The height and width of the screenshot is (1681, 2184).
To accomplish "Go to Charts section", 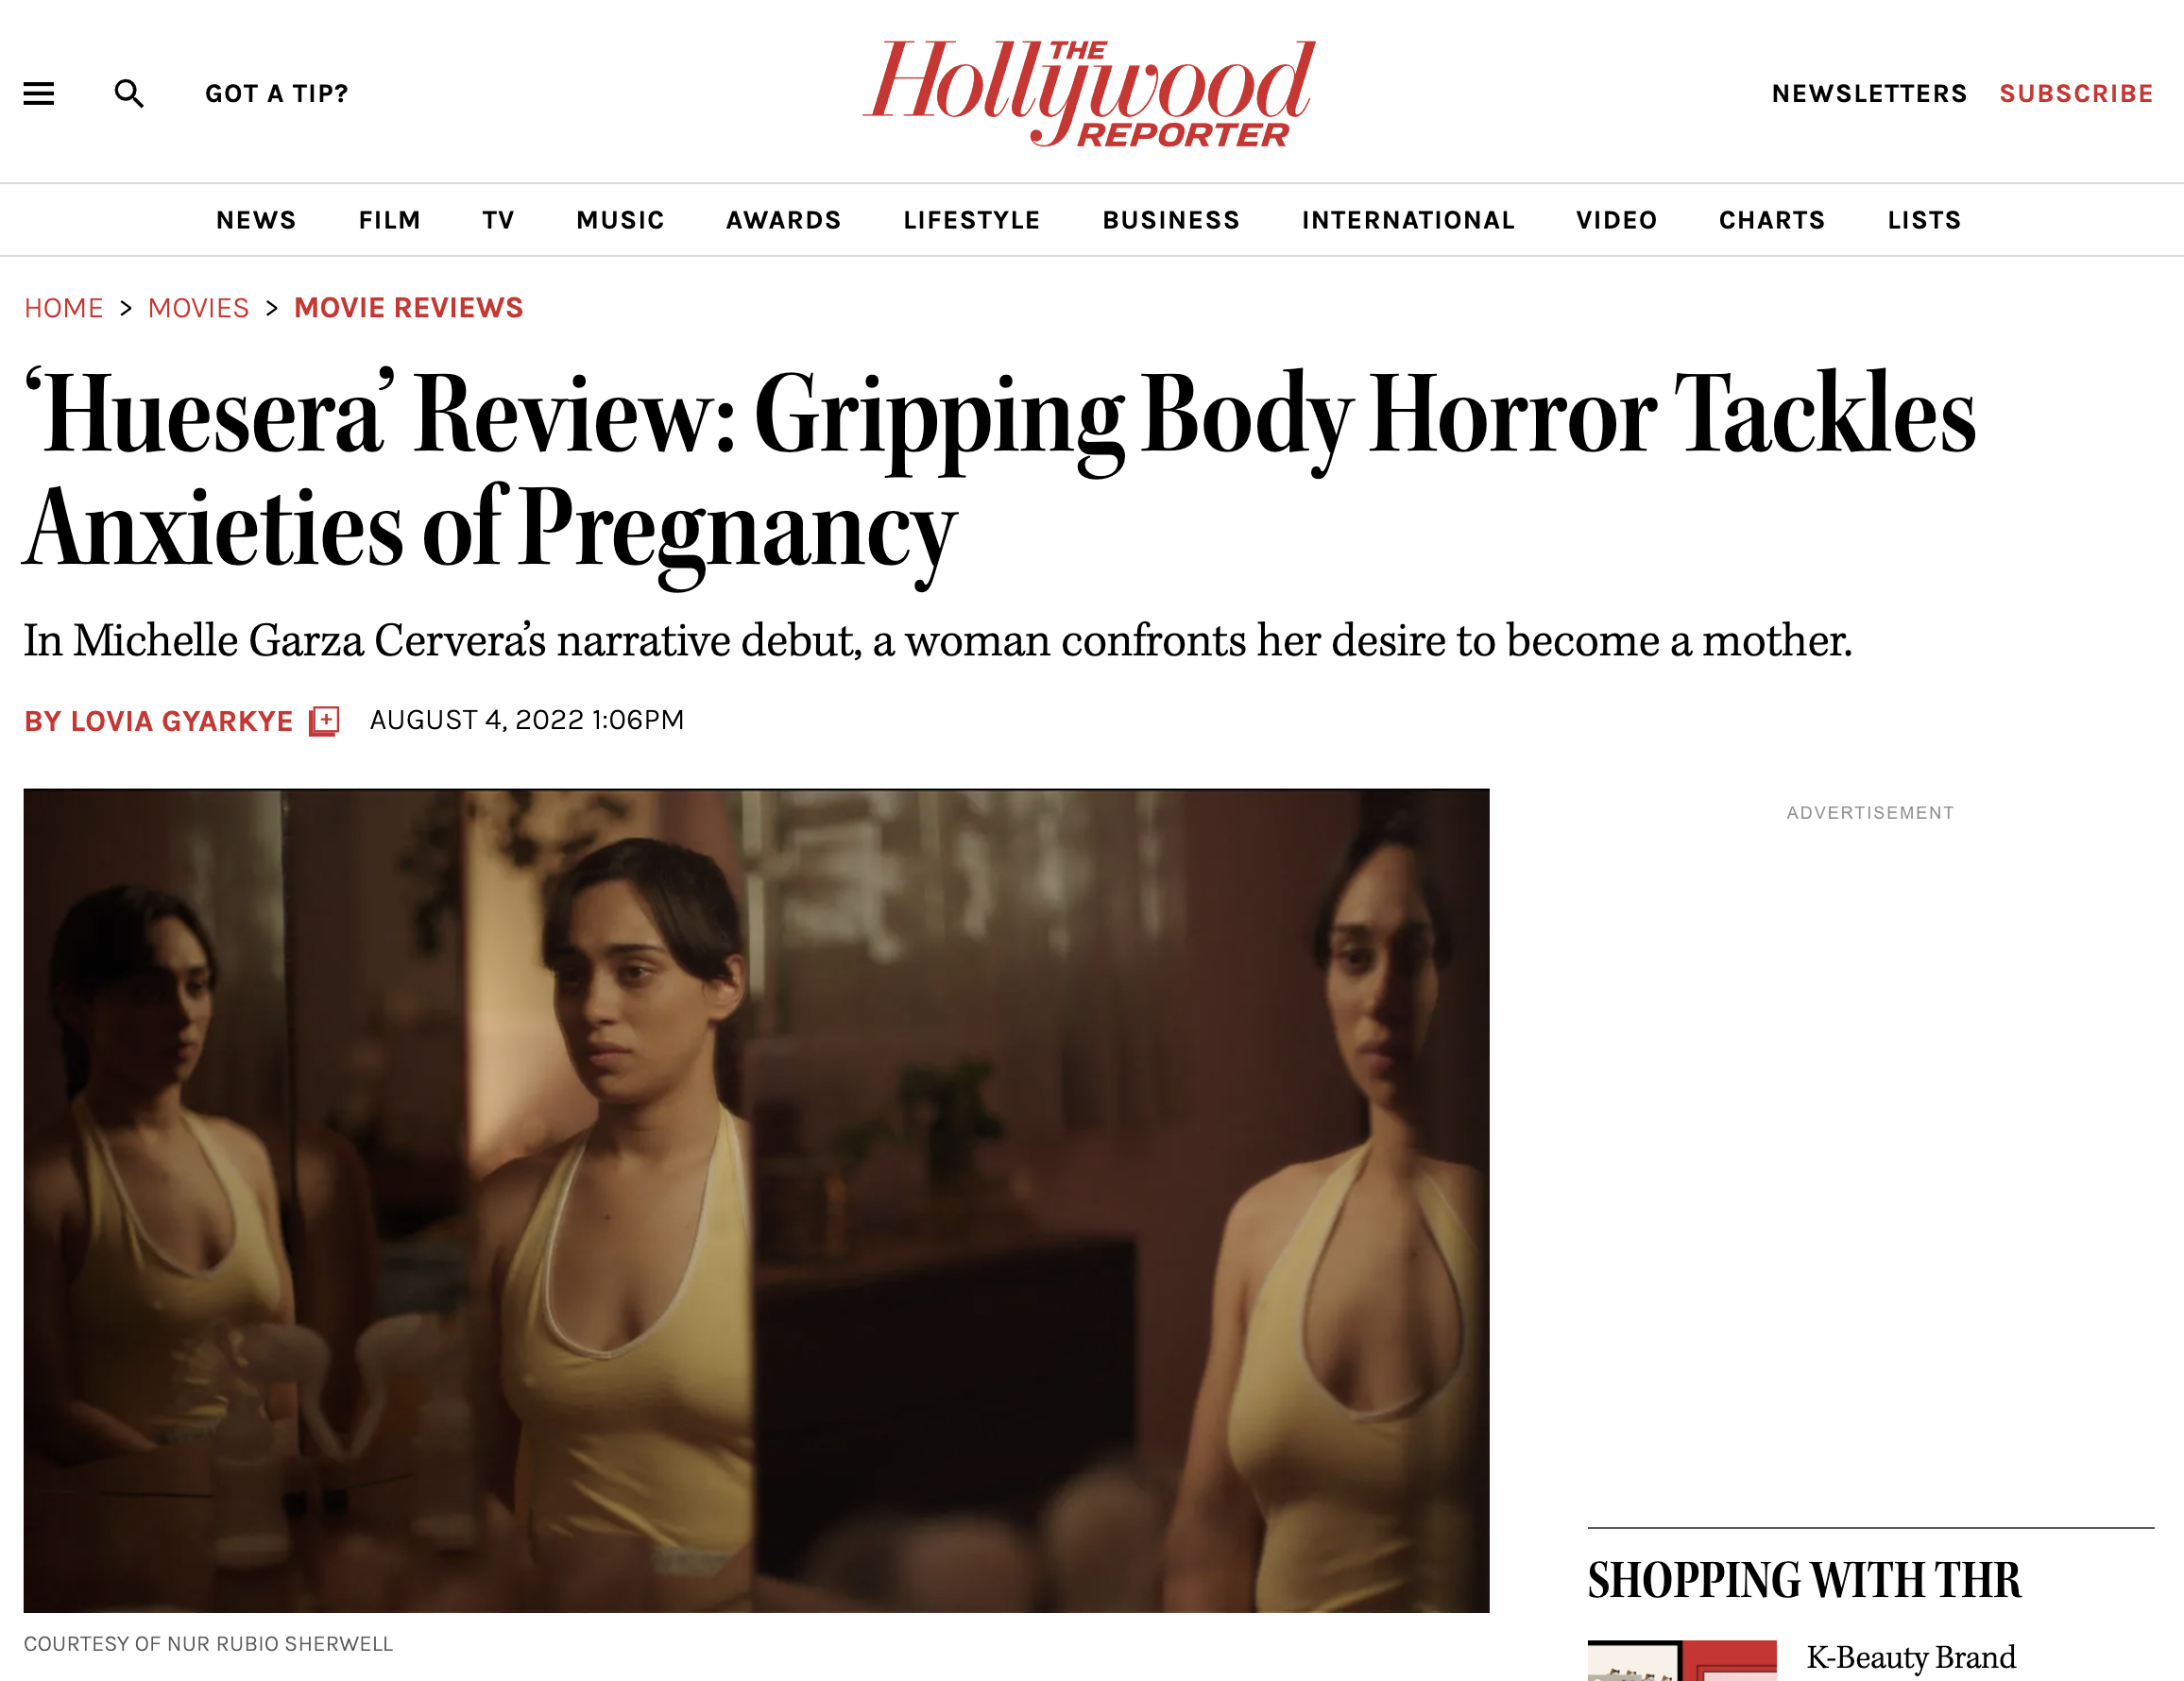I will click(x=1772, y=220).
